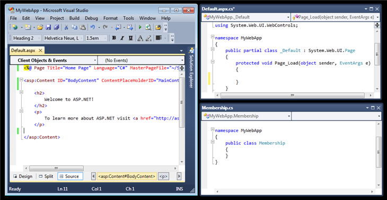Expand the Client Objects & Events dropdown
The height and width of the screenshot is (200, 387).
coord(54,60)
